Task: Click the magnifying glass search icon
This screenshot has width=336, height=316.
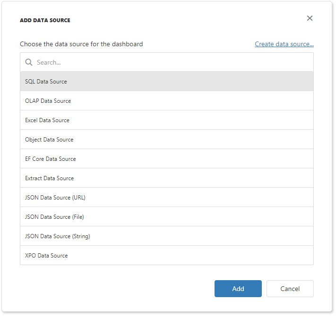Action: point(29,62)
